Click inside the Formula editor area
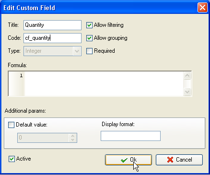 [104, 83]
